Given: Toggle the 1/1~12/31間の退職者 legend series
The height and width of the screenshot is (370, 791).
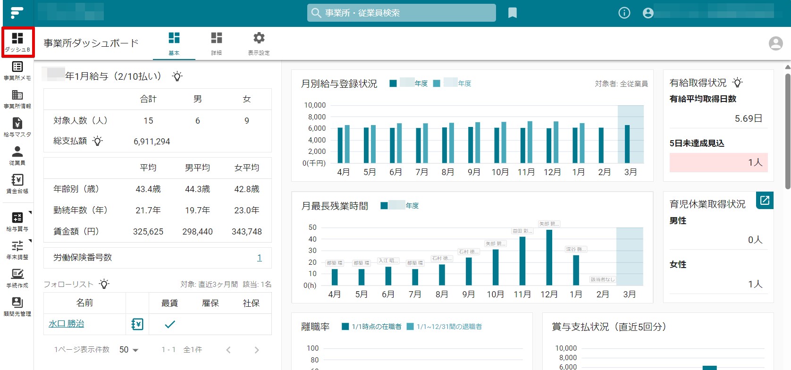Looking at the screenshot, I should tap(444, 327).
